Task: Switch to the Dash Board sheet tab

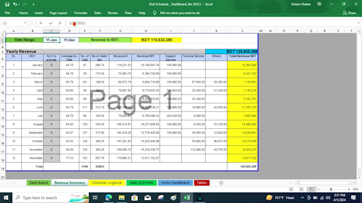Action: 38,183
